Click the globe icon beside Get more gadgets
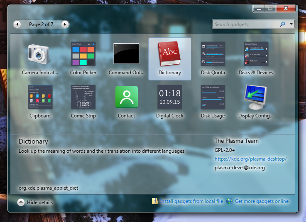This screenshot has width=306, height=222. [x=229, y=201]
